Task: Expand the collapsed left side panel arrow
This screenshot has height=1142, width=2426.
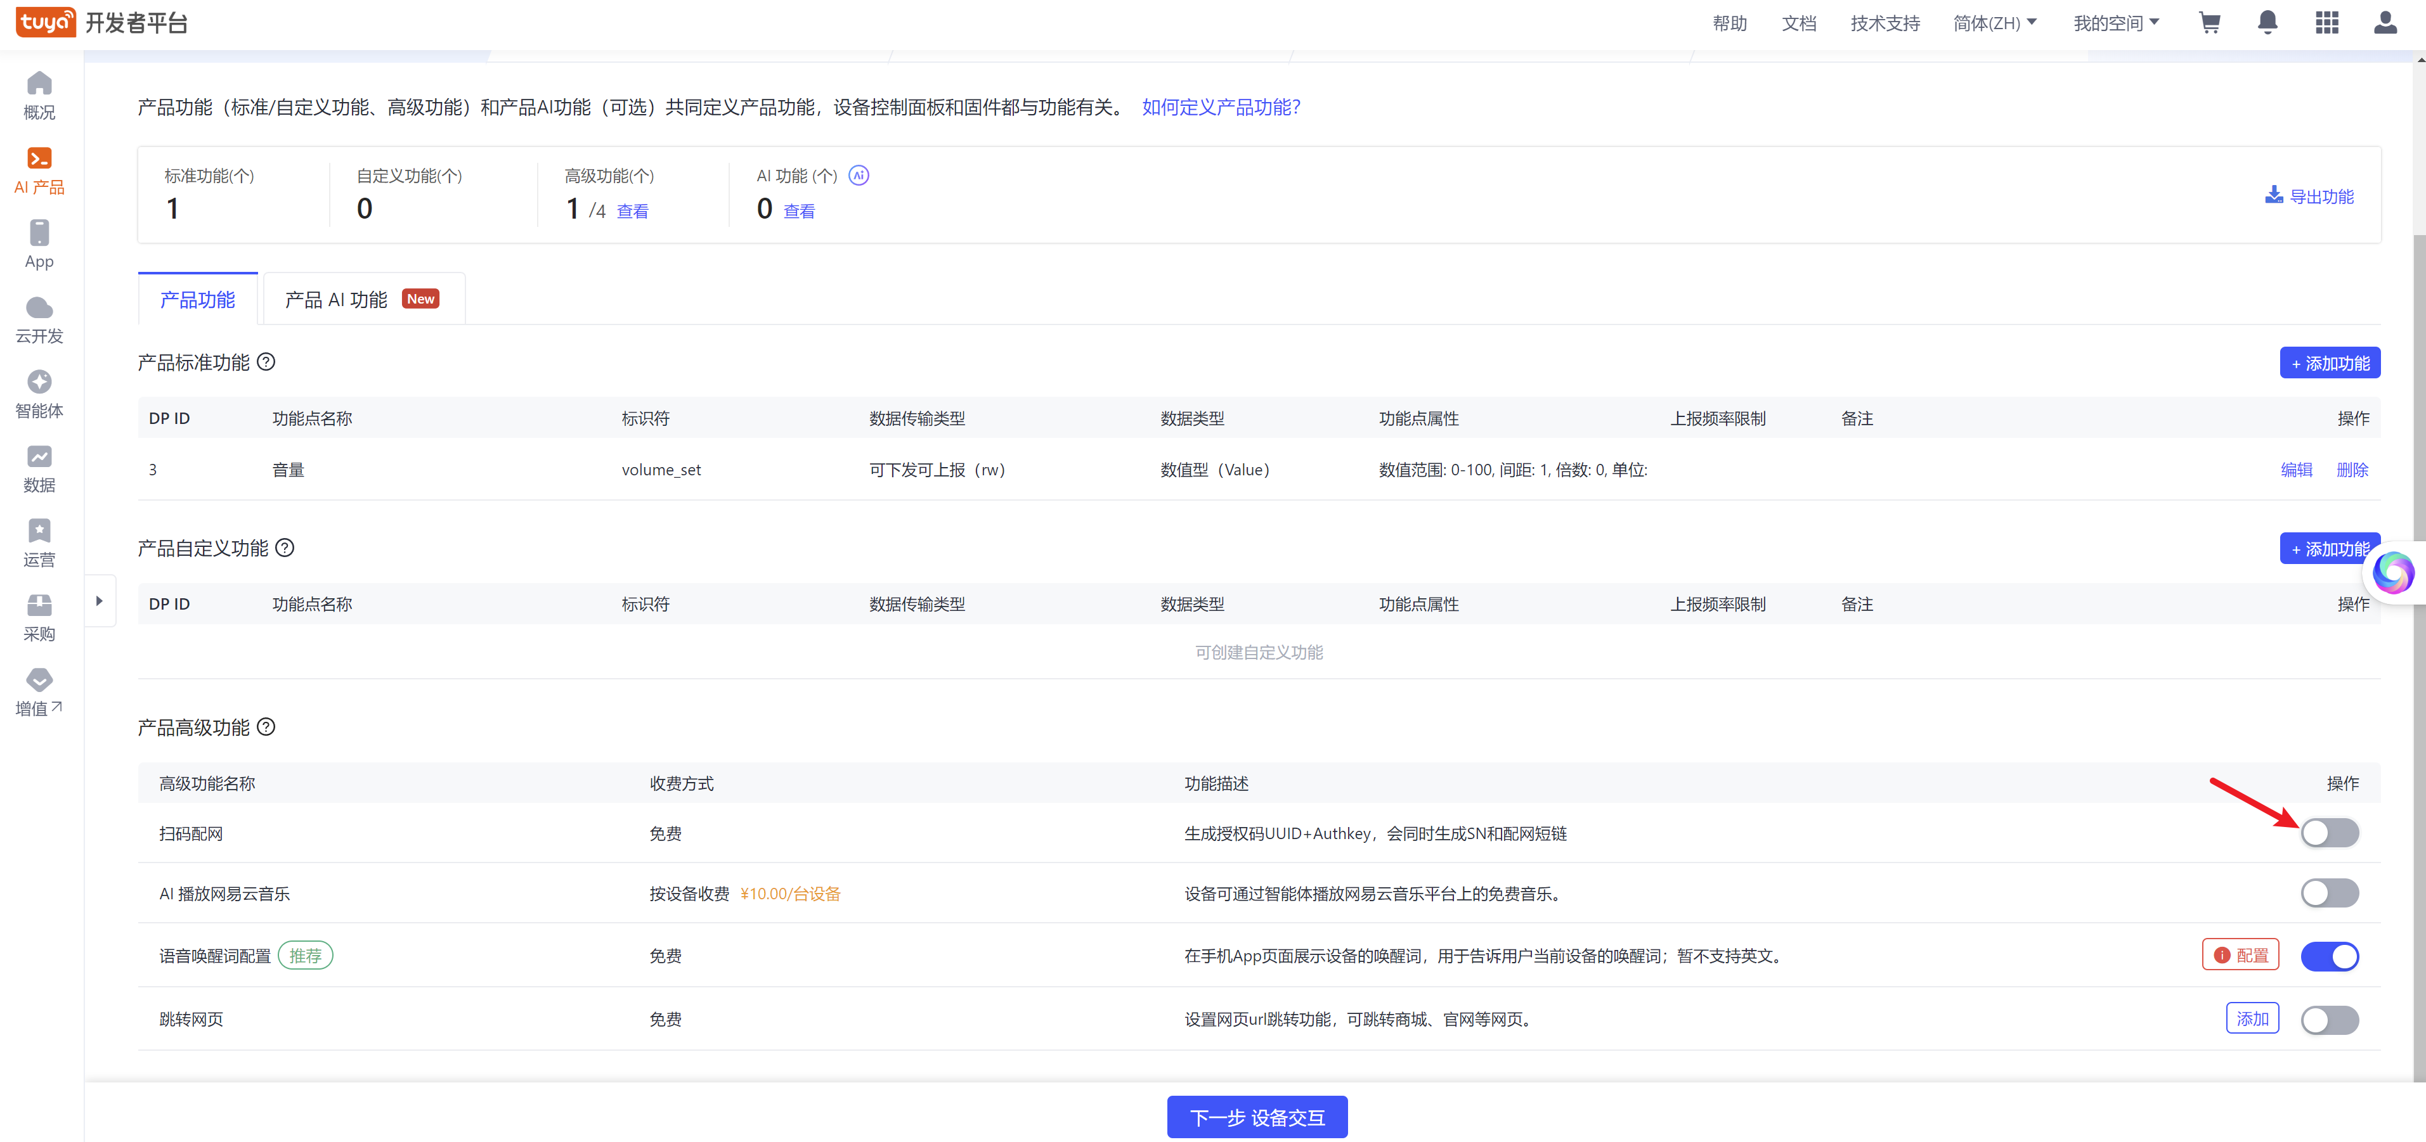Action: pyautogui.click(x=99, y=601)
